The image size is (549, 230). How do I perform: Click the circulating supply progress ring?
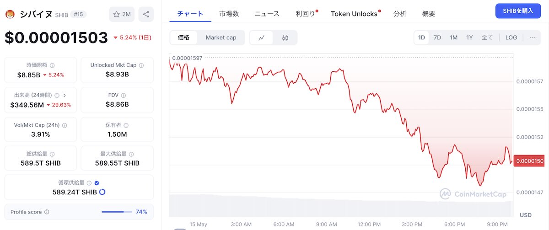pyautogui.click(x=102, y=192)
